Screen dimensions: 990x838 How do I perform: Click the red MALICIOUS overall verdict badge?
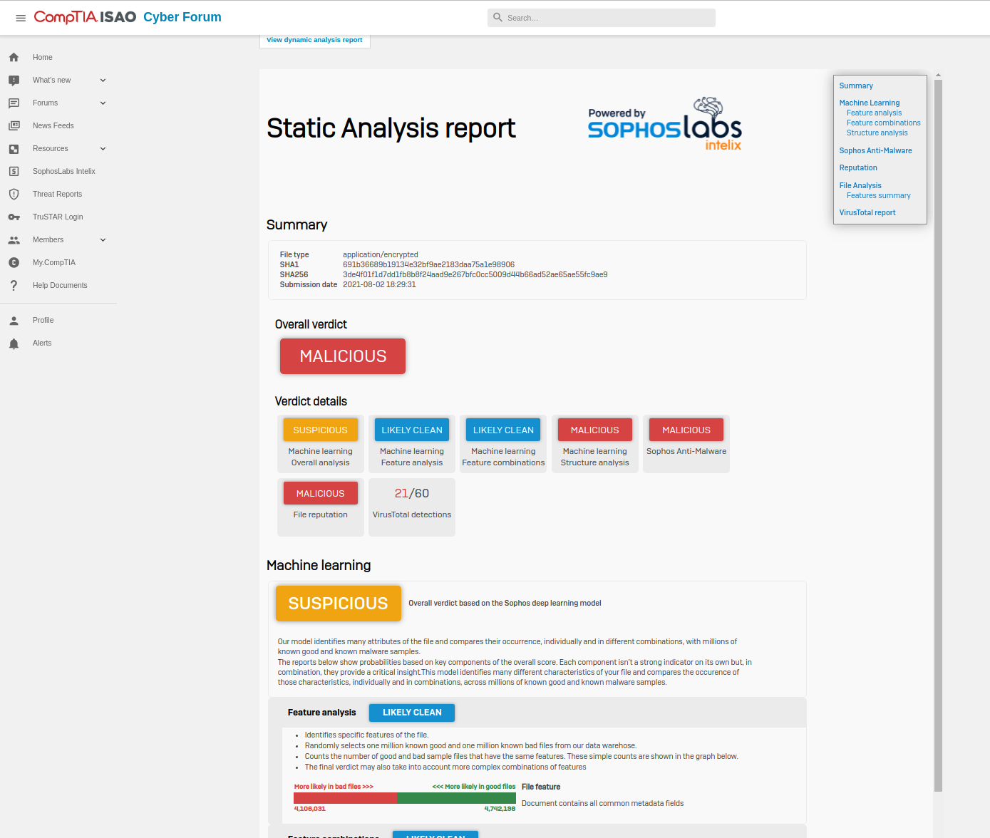pyautogui.click(x=343, y=356)
